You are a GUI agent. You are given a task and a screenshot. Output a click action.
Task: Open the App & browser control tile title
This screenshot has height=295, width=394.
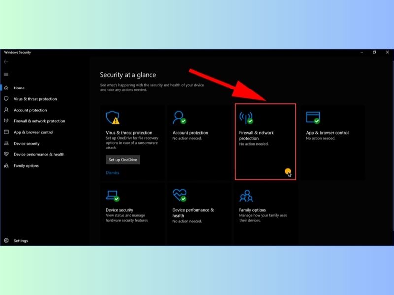327,133
